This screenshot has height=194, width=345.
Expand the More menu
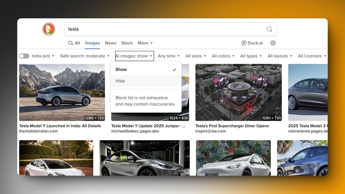point(145,43)
